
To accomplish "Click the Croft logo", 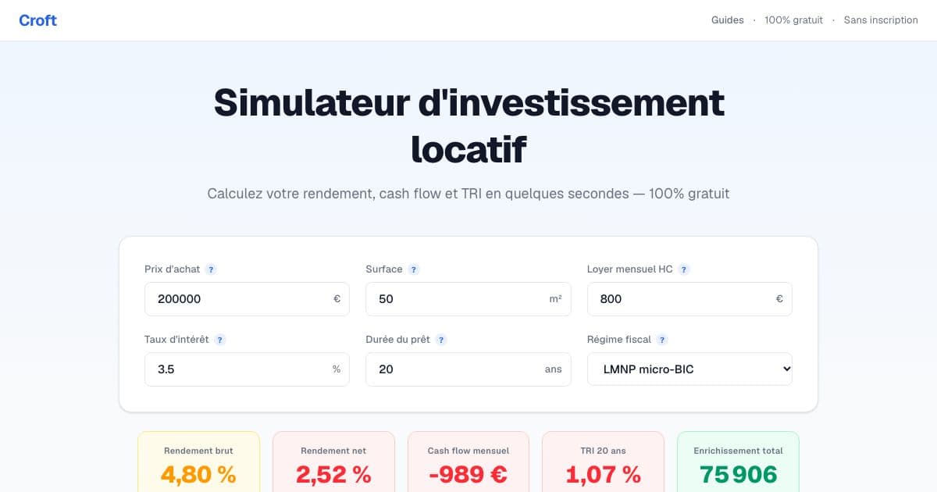I will (x=38, y=20).
